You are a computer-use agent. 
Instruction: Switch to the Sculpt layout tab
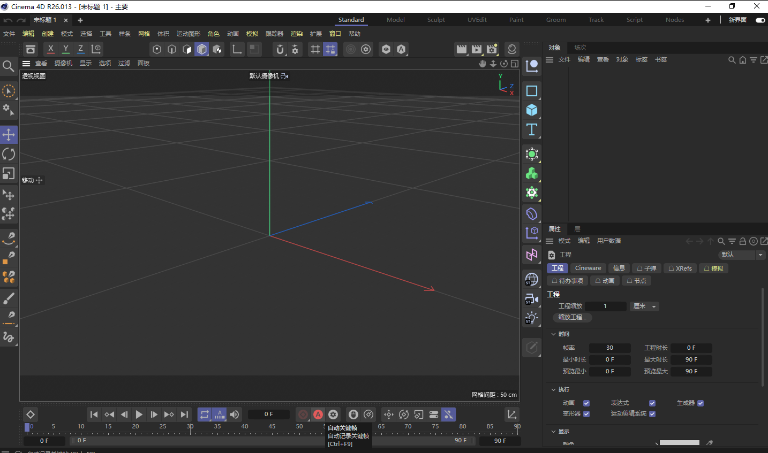tap(436, 20)
